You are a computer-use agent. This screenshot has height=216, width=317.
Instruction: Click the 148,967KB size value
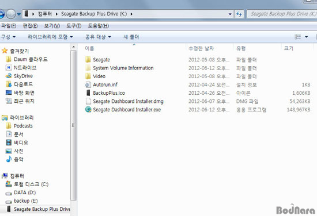[x=299, y=110]
